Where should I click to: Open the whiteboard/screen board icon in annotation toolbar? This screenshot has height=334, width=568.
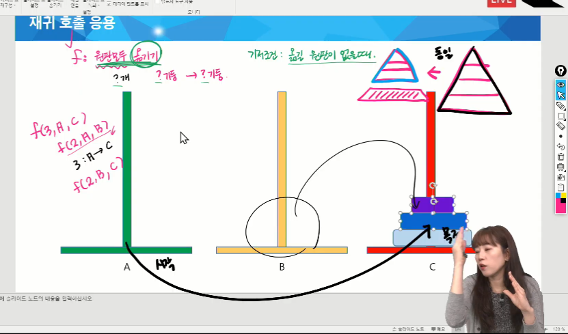click(560, 167)
